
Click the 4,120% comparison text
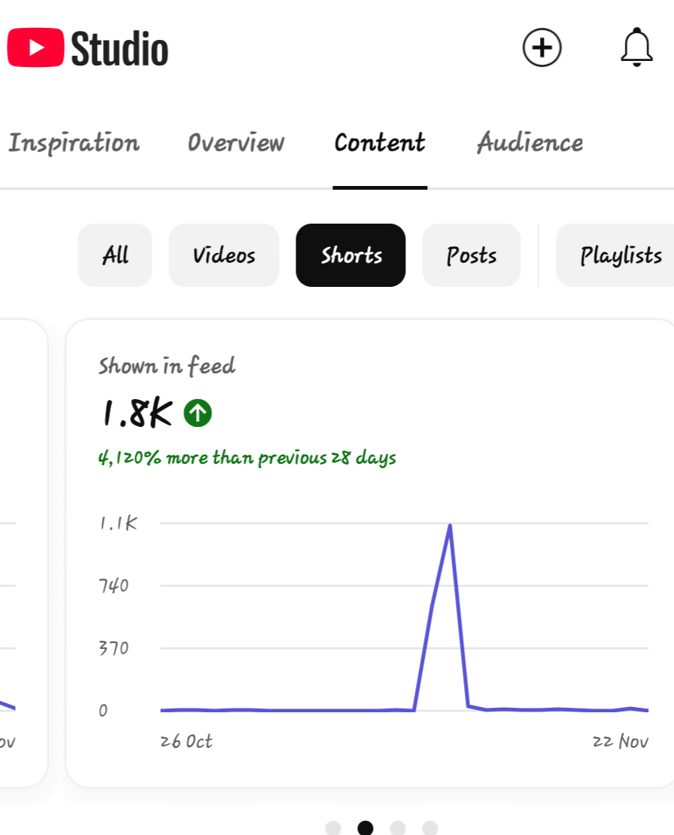[247, 458]
